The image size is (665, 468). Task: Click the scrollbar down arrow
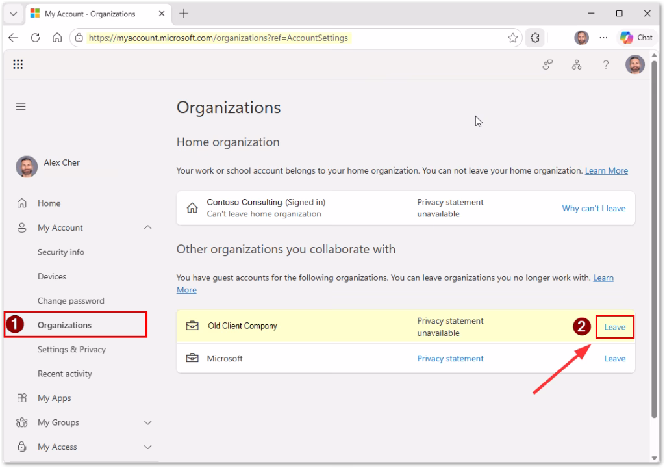click(654, 458)
